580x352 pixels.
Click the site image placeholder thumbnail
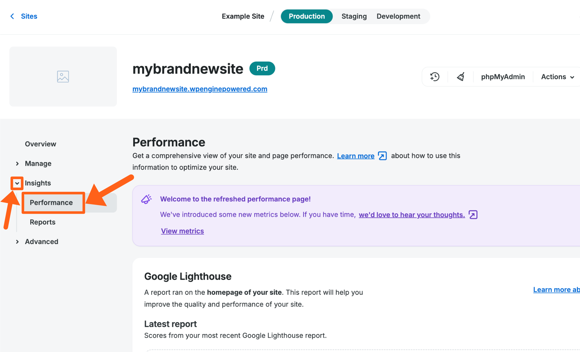(x=63, y=77)
